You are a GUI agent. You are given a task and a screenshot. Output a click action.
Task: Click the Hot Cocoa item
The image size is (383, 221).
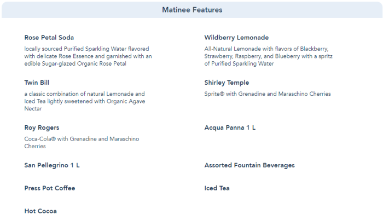pyautogui.click(x=40, y=211)
